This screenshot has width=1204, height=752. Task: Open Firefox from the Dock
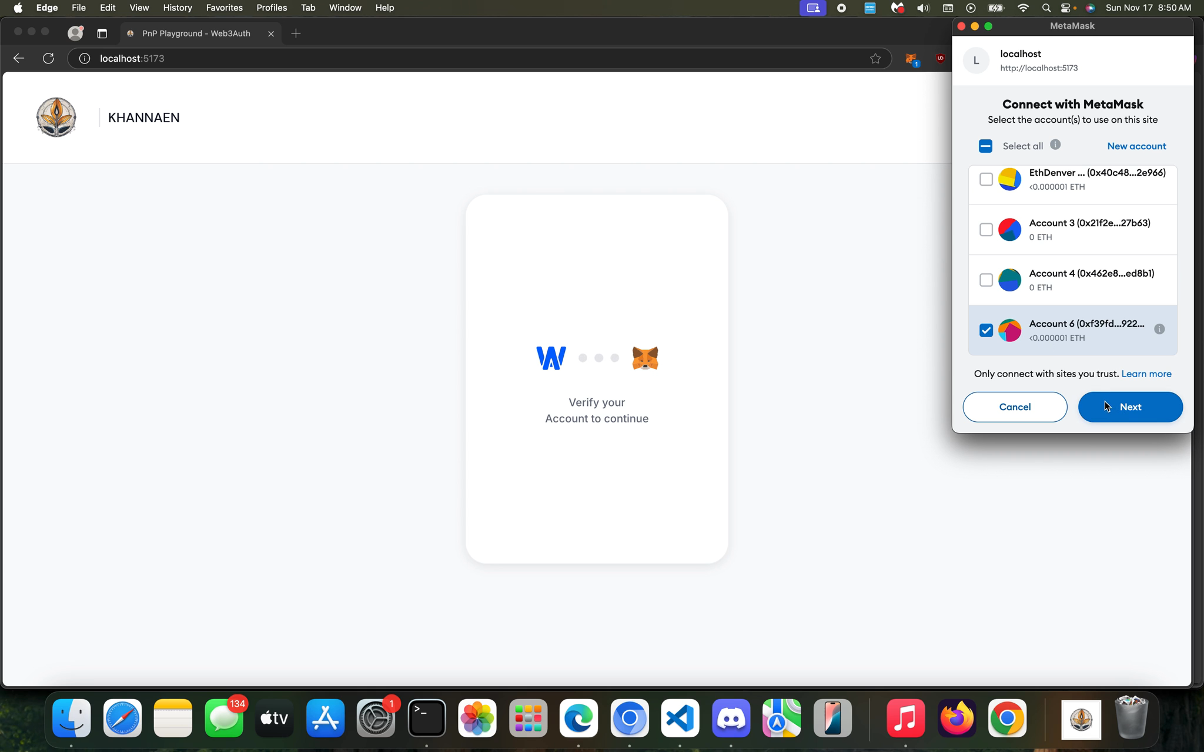[x=956, y=718]
